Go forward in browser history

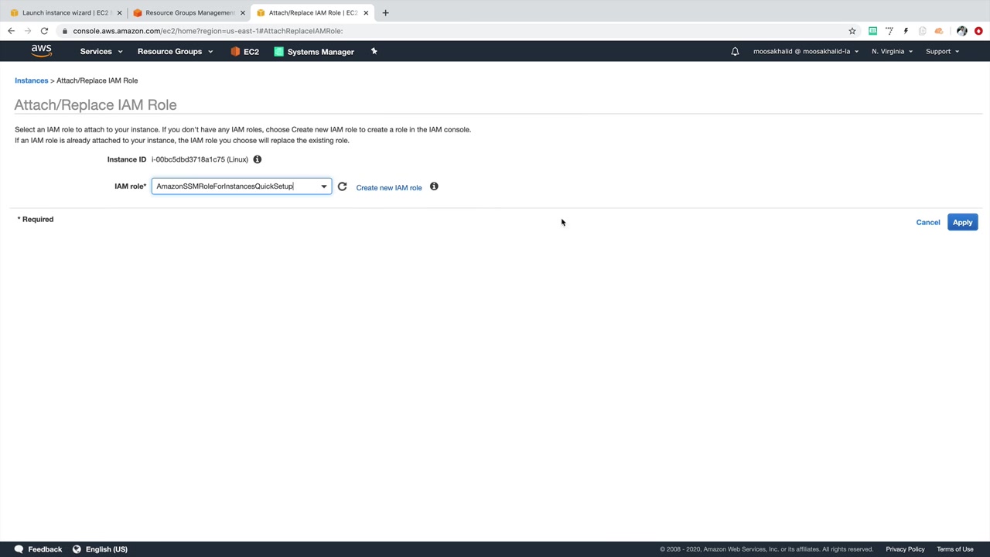pos(28,31)
